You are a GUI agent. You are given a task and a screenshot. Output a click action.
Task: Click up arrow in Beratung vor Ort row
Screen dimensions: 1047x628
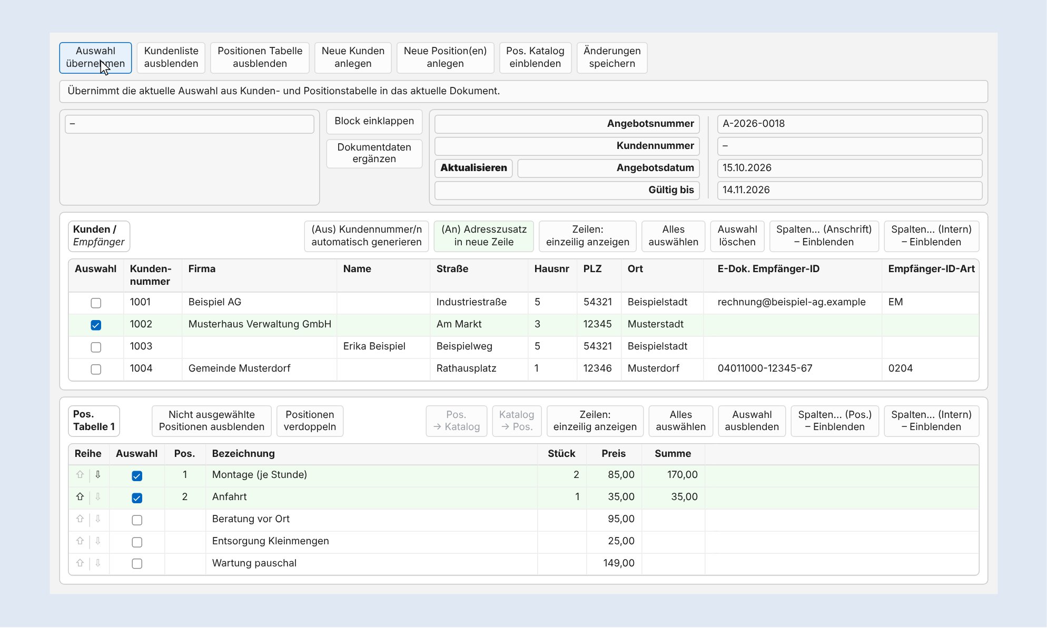pyautogui.click(x=80, y=519)
